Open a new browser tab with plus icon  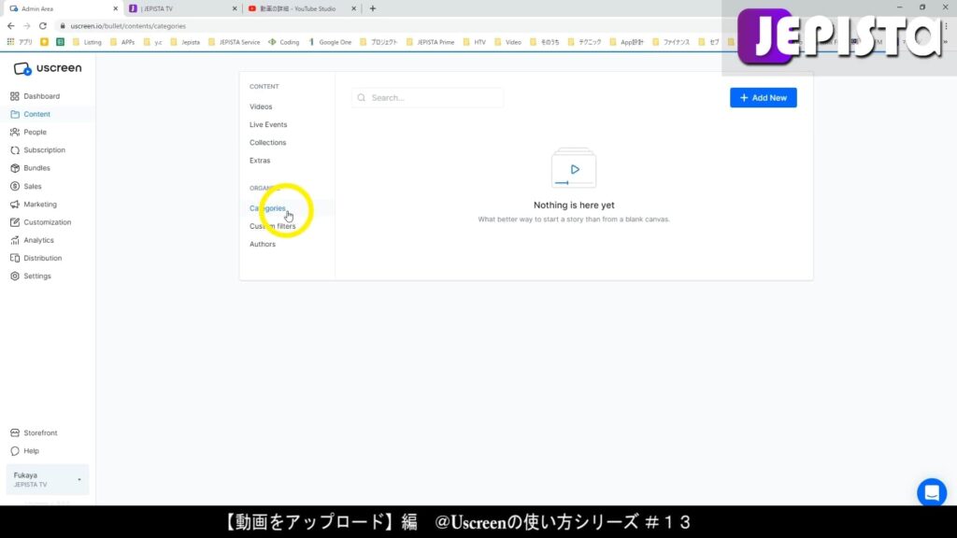373,8
